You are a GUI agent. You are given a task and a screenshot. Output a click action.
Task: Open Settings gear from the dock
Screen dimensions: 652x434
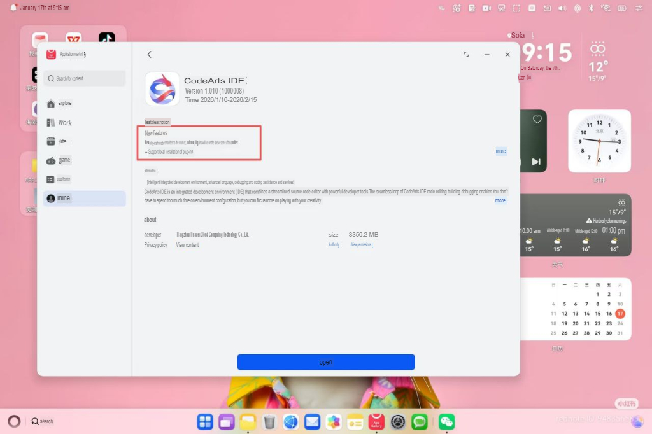[398, 422]
